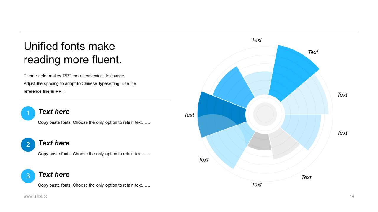378x212 pixels.
Task: Click the "Text" label at the chart top
Action: [257, 40]
